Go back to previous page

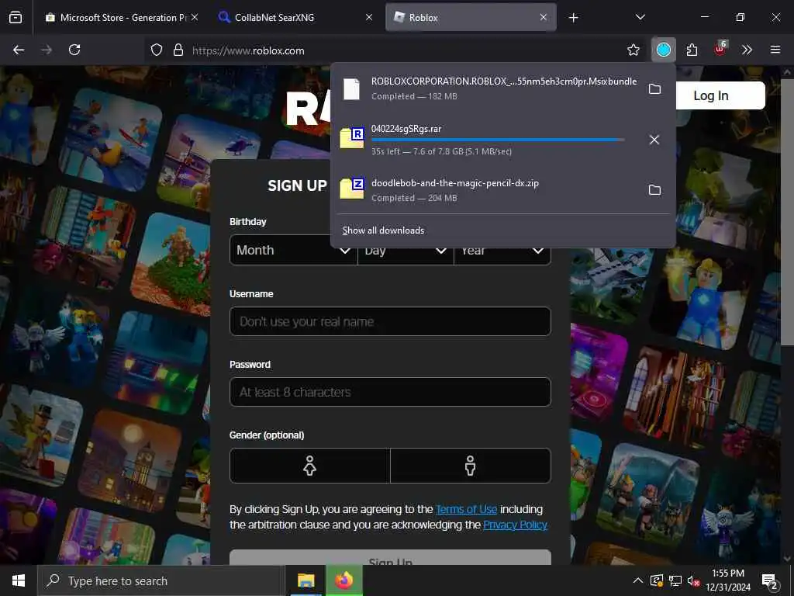[19, 50]
